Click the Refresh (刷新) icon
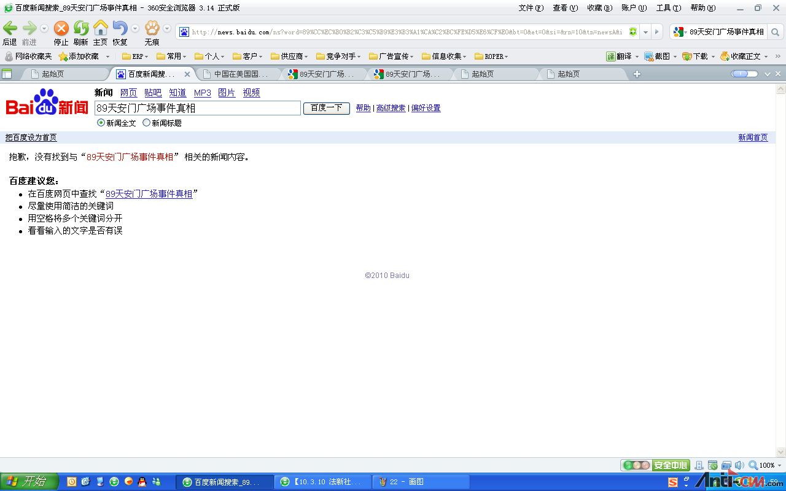 tap(81, 28)
